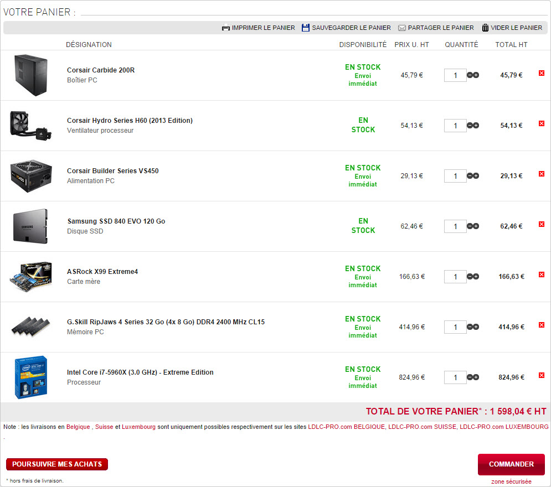Image resolution: width=551 pixels, height=487 pixels.
Task: Focus the quantity field for ASRock X99 Extreme4
Action: [x=455, y=277]
